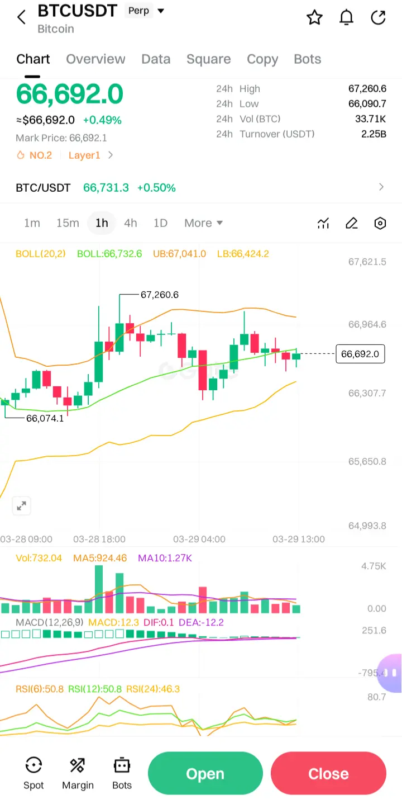Tap the flame NO.2 ranking badge
The height and width of the screenshot is (804, 402).
click(34, 155)
